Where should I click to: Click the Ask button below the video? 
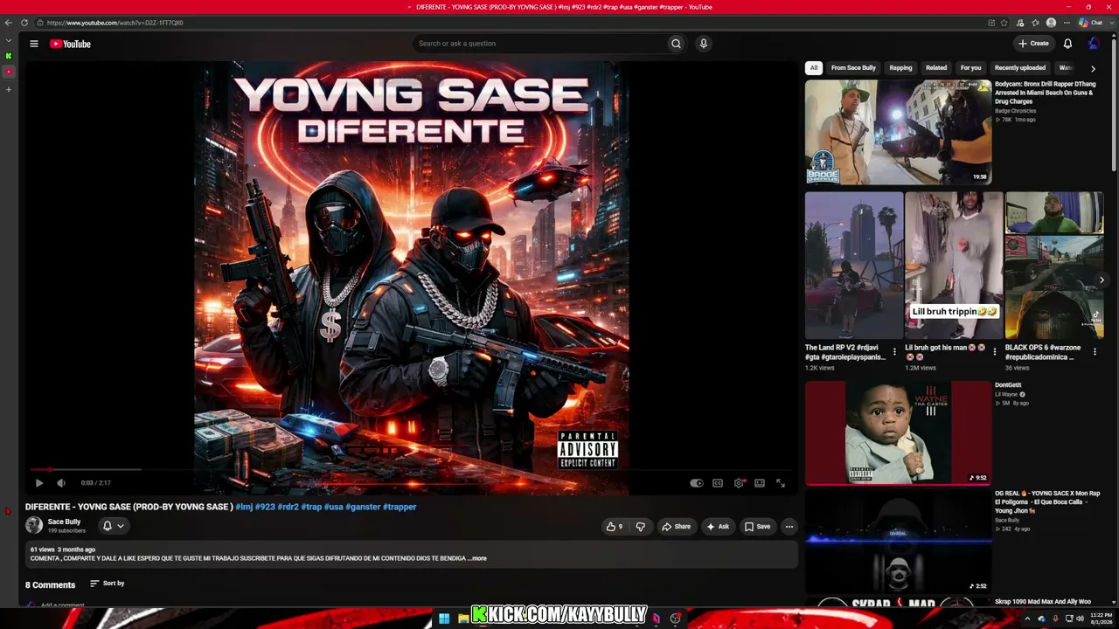(719, 527)
